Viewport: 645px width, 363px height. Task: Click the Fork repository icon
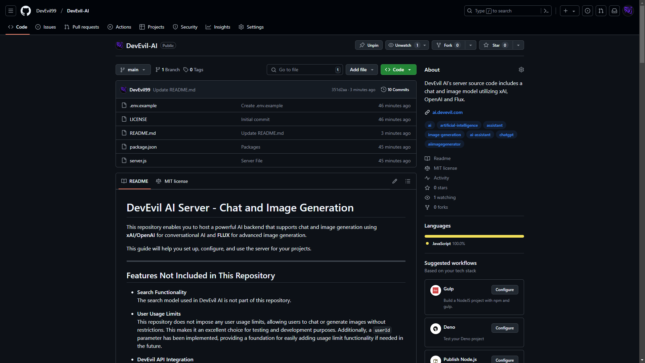tap(438, 45)
